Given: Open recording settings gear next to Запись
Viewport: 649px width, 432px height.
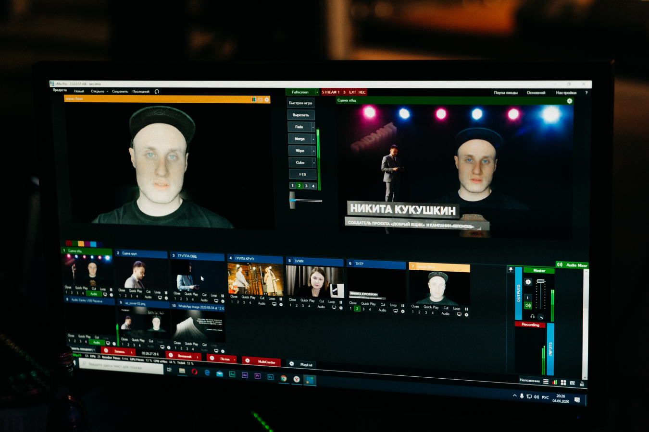Looking at the screenshot, I should 106,351.
